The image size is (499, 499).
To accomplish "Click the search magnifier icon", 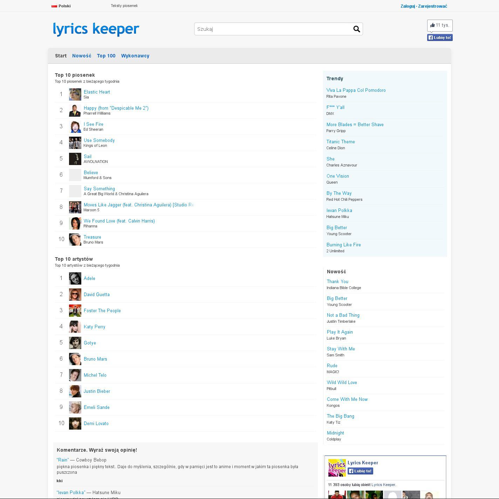I will 356,29.
